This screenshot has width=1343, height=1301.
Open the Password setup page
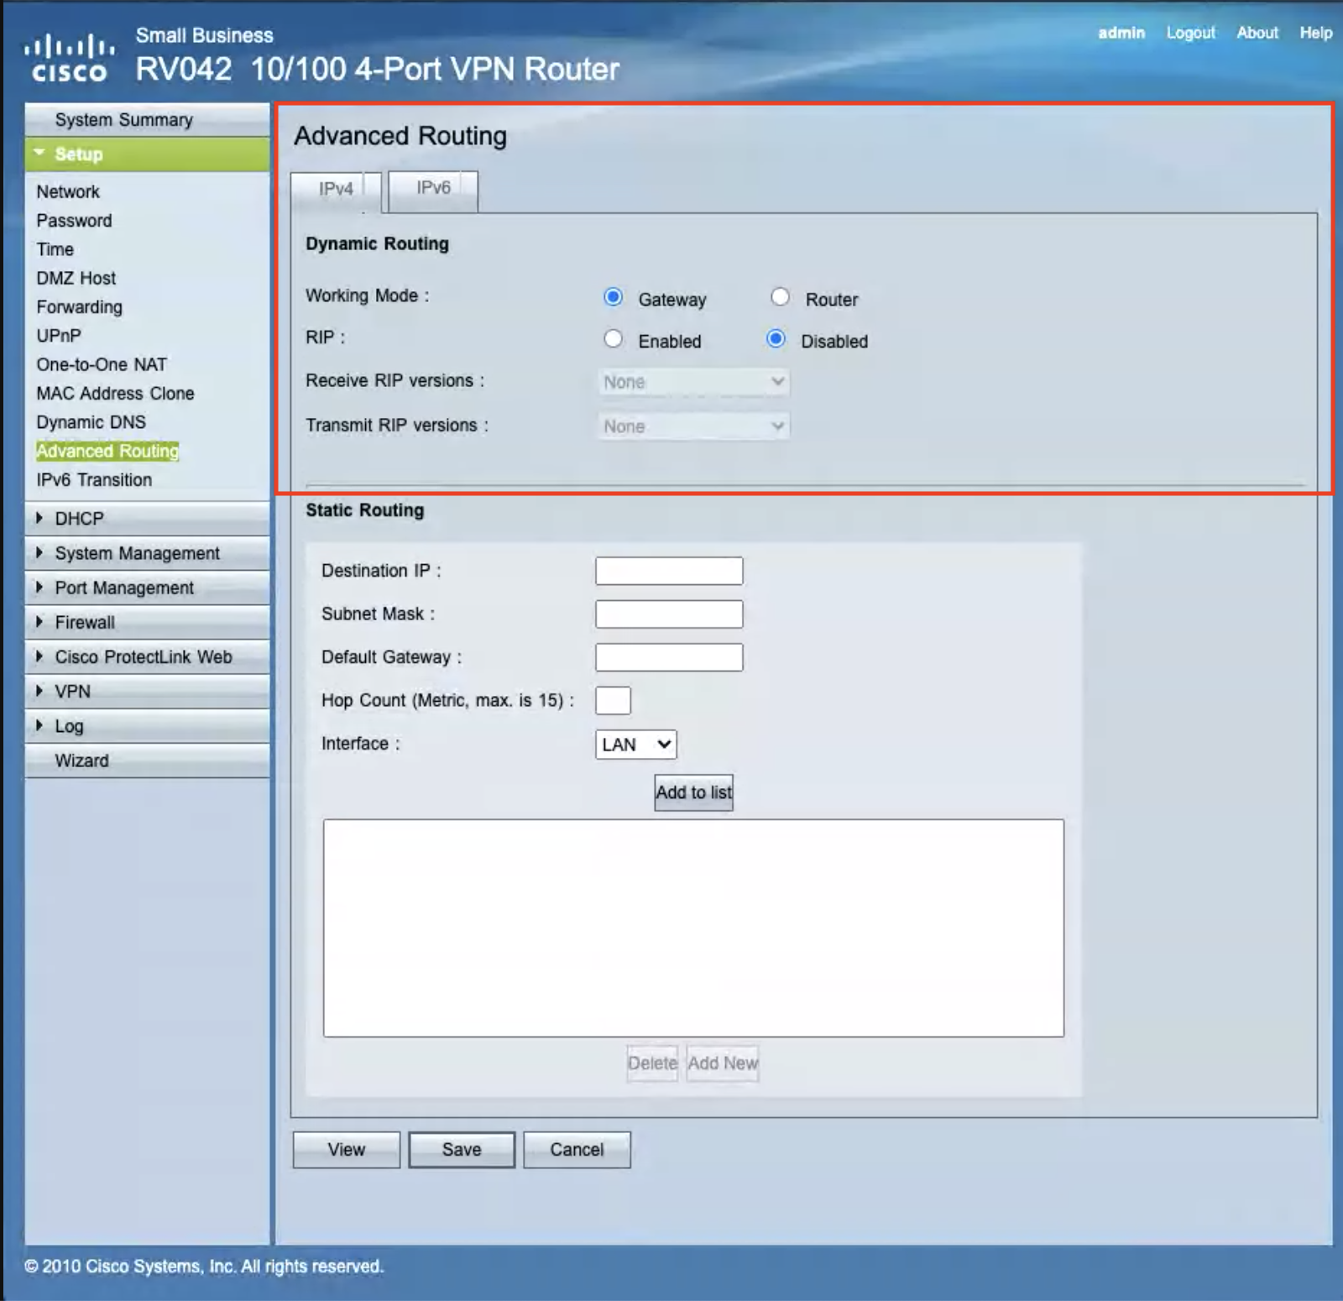[74, 221]
